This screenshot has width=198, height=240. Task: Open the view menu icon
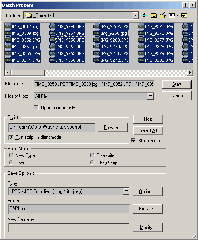(173, 15)
